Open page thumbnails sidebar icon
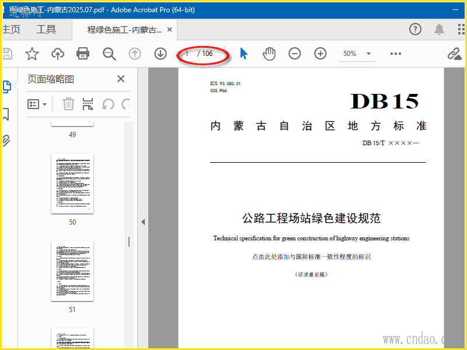This screenshot has height=350, width=467. [7, 86]
